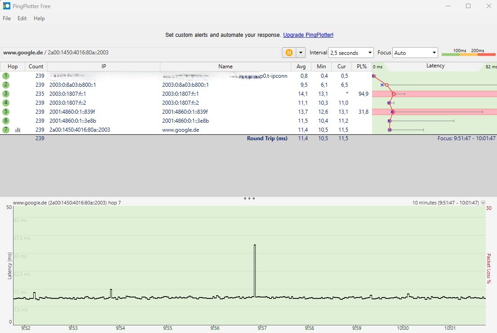Sort by the Count column header
Screen dimensions: 497x333
point(36,67)
